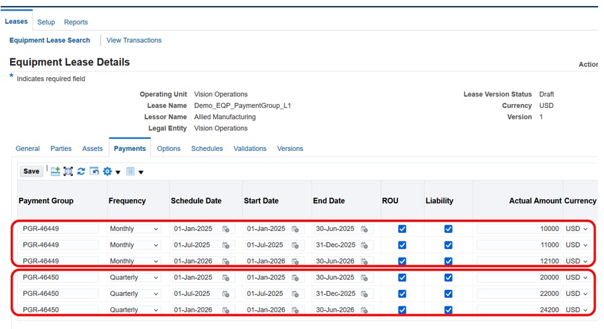Open Start Date calendar in the 20000 amount row

(296, 278)
